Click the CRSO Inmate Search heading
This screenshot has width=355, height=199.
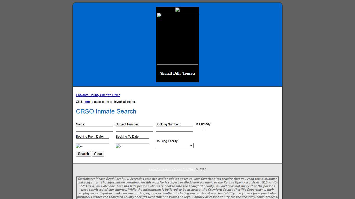106,111
